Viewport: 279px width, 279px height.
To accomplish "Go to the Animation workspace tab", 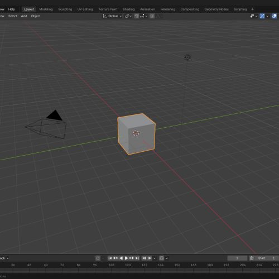I will [x=147, y=9].
